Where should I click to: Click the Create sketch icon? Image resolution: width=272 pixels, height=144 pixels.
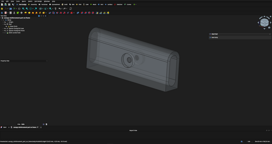pyautogui.click(x=5, y=13)
